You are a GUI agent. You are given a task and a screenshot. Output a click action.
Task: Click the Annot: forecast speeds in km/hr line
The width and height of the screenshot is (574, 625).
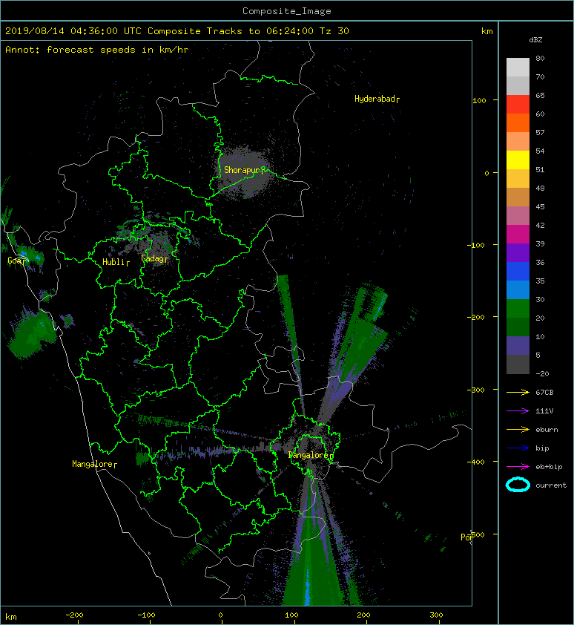pyautogui.click(x=97, y=50)
